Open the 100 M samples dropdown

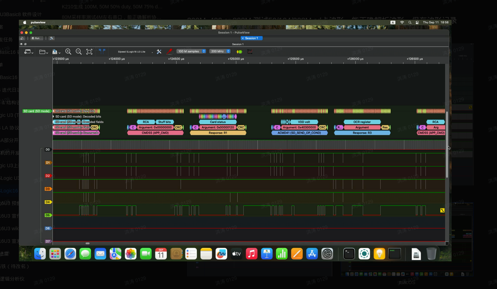[x=192, y=51]
